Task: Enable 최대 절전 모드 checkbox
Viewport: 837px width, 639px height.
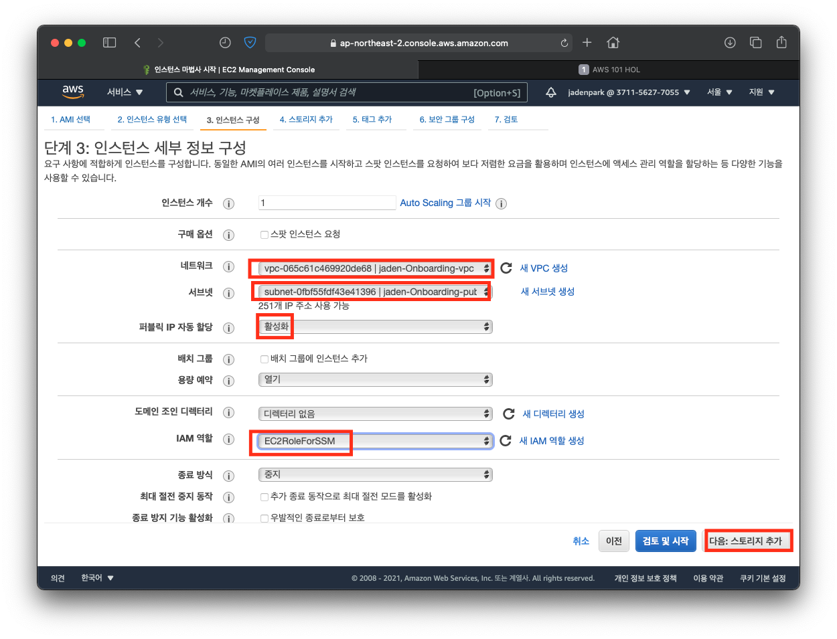Action: point(264,497)
